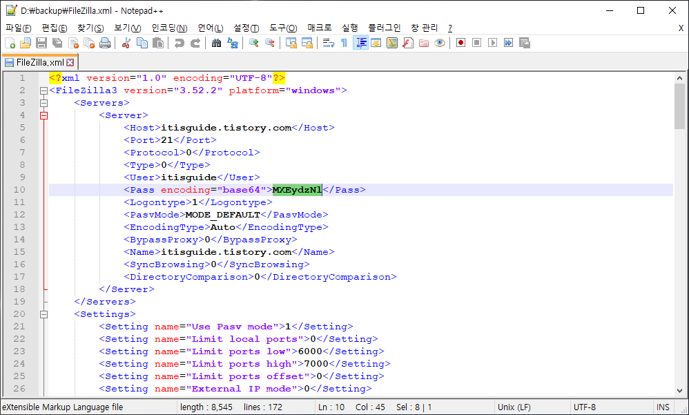Zoom in with the magnifier plus icon
This screenshot has width=689, height=415.
tap(253, 43)
